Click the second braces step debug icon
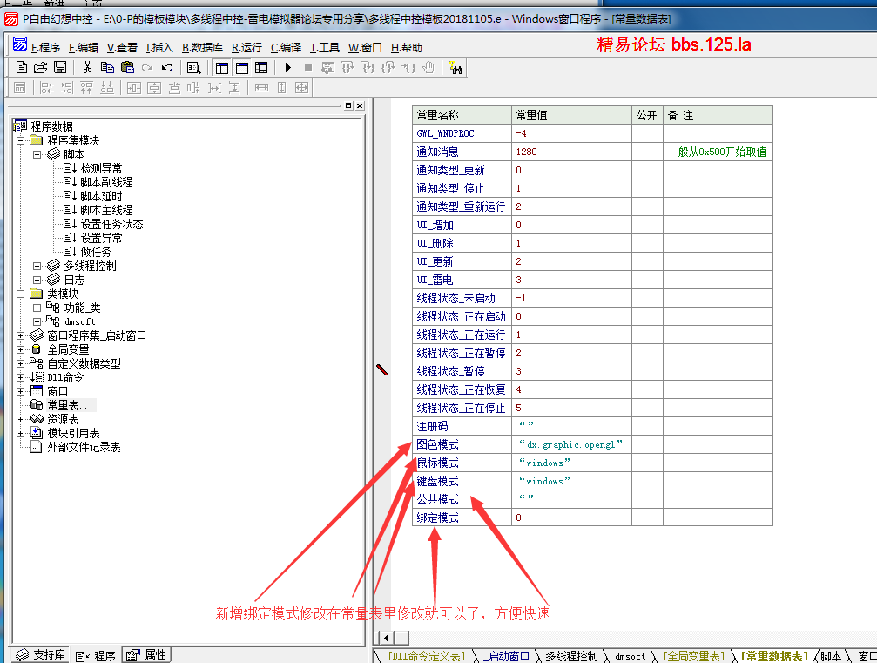Viewport: 877px width, 663px height. pos(368,68)
